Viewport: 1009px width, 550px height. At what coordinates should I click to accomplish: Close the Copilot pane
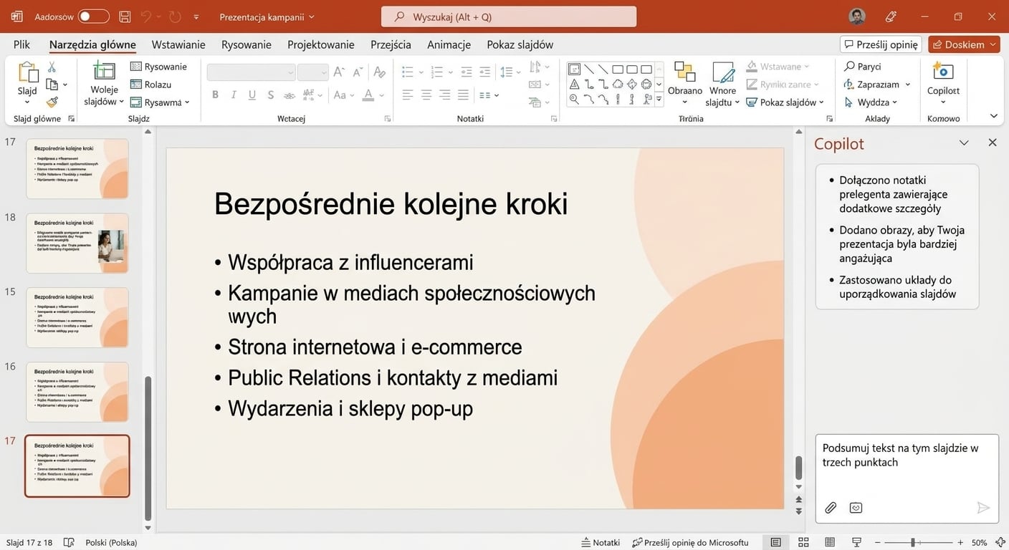tap(993, 143)
